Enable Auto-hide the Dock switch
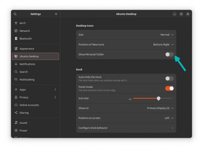 point(170,78)
